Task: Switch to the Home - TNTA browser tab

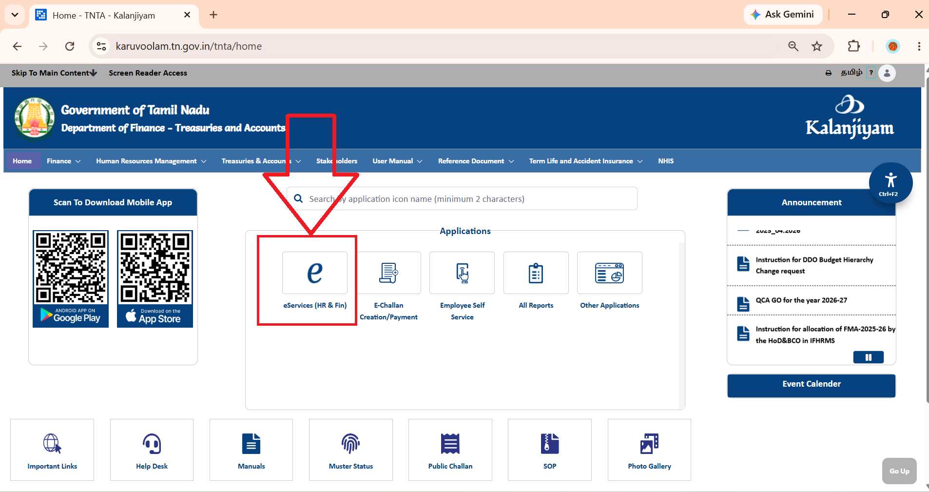Action: pos(114,15)
